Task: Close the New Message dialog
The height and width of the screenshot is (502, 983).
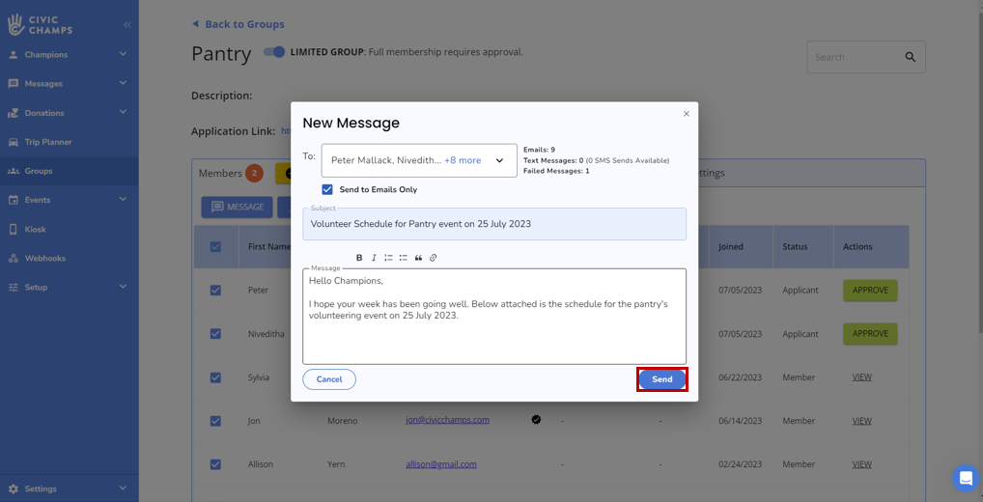Action: click(687, 114)
